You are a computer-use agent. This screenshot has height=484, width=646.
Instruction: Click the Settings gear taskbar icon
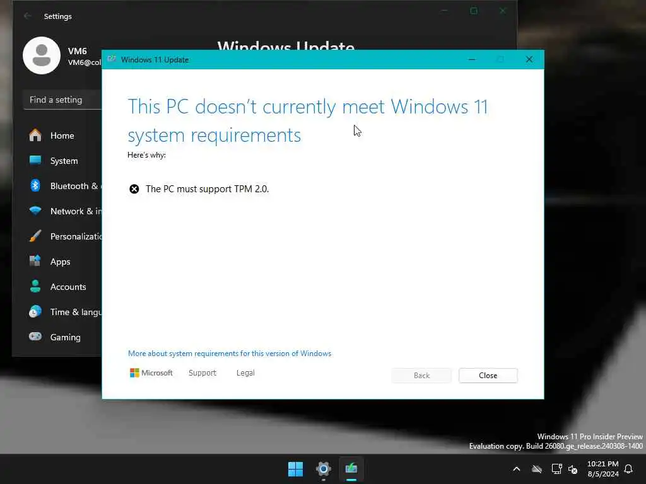pos(324,469)
